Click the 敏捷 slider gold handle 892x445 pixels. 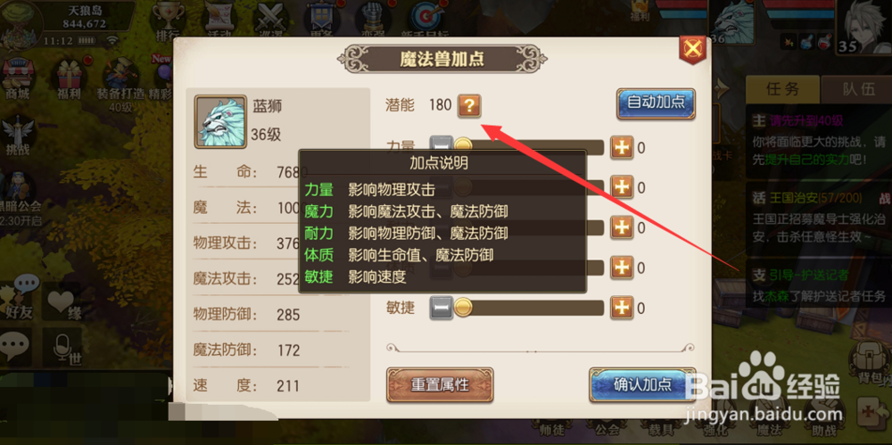[x=463, y=308]
